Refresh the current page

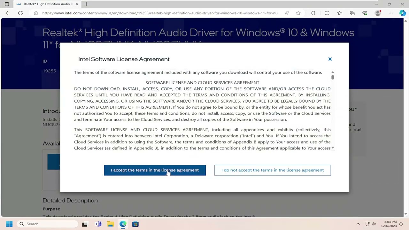[20, 13]
